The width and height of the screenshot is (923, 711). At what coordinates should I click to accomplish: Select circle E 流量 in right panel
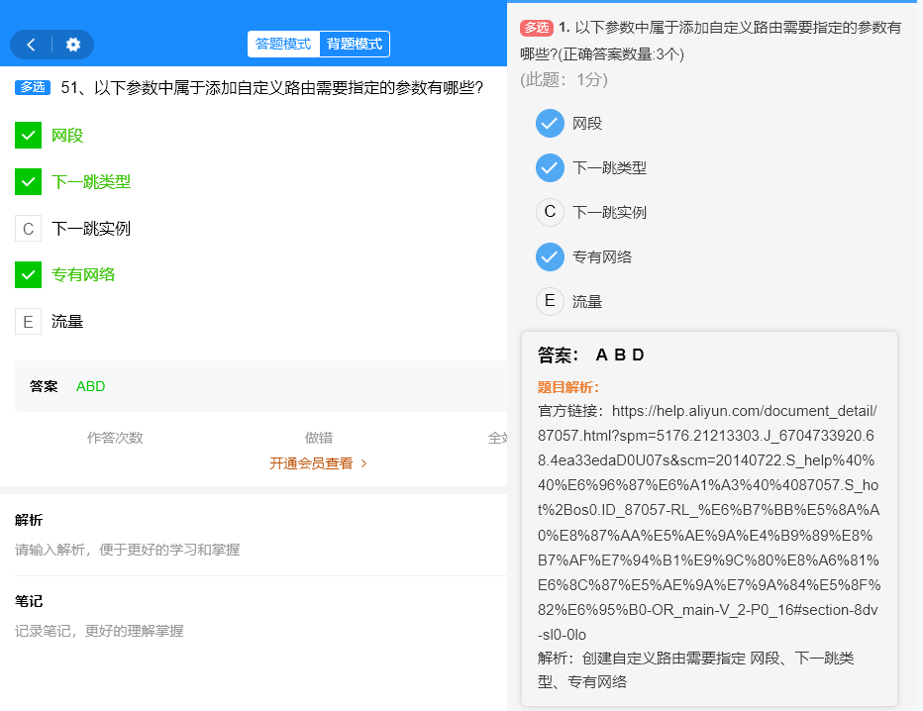550,301
